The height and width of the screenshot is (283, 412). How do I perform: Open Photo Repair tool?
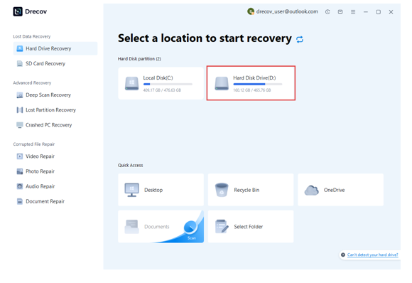[x=55, y=171]
